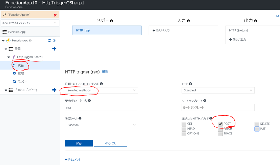Image resolution: width=280 pixels, height=165 pixels.
Task: Click the プロキシ list icon
Action: (x=11, y=90)
